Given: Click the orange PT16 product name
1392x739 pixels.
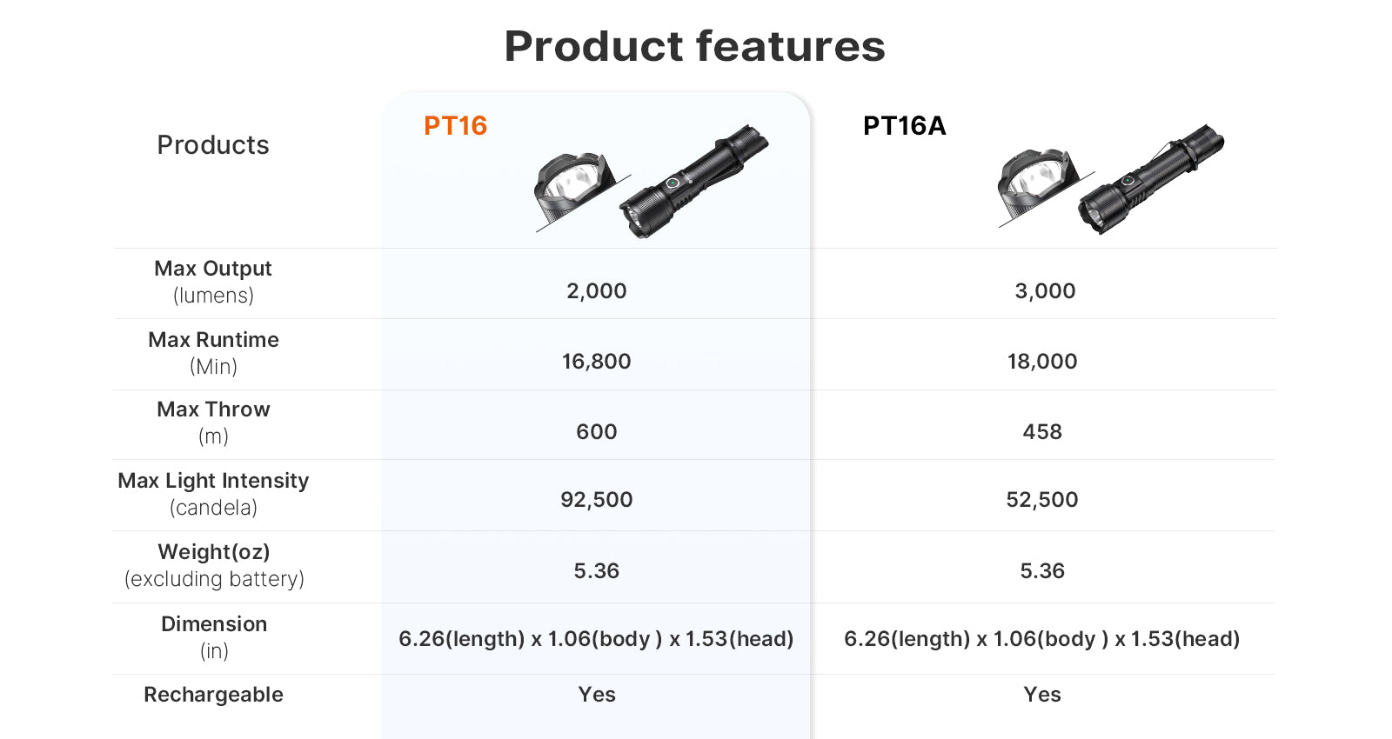Looking at the screenshot, I should 455,126.
